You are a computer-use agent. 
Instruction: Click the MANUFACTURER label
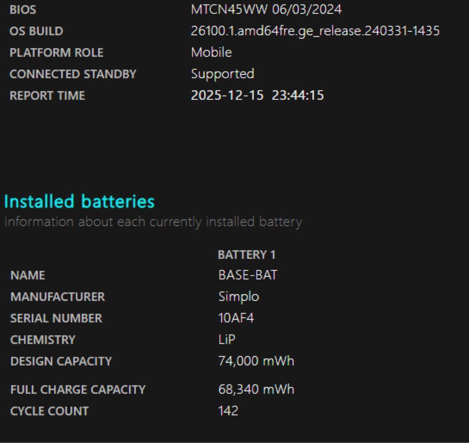point(57,297)
